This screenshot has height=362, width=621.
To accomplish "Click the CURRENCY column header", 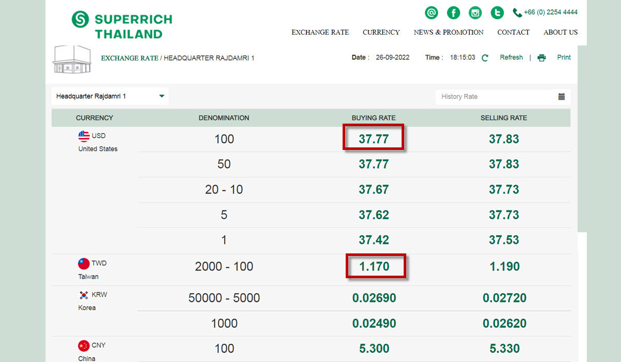I will (94, 118).
